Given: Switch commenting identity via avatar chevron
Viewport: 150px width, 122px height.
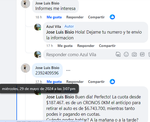Looking at the screenshot, I should (x=40, y=56).
